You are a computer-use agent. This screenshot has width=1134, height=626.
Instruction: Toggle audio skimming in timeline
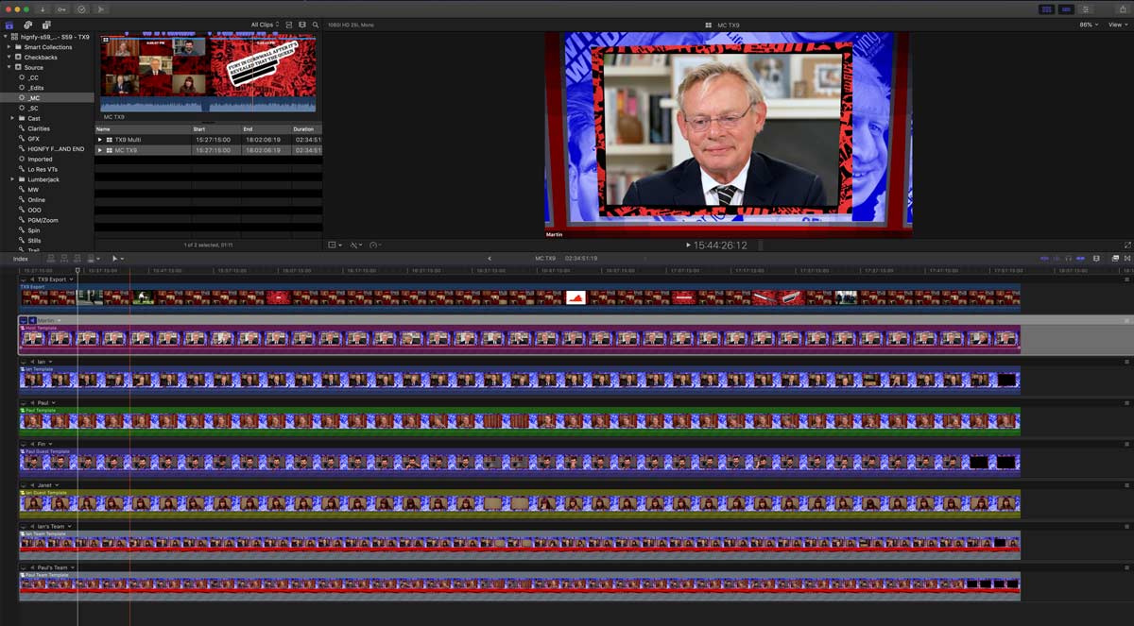point(1057,258)
